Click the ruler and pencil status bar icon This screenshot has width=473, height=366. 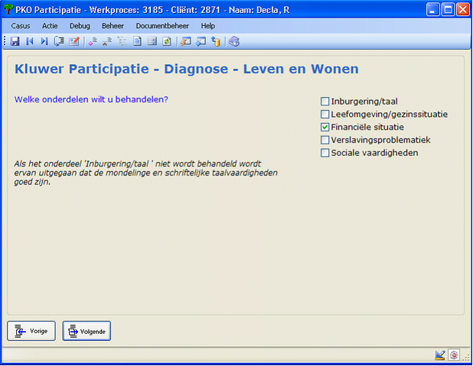440,355
